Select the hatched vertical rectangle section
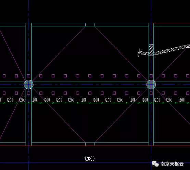Viewport: 190px width, 170px height. pyautogui.click(x=151, y=50)
